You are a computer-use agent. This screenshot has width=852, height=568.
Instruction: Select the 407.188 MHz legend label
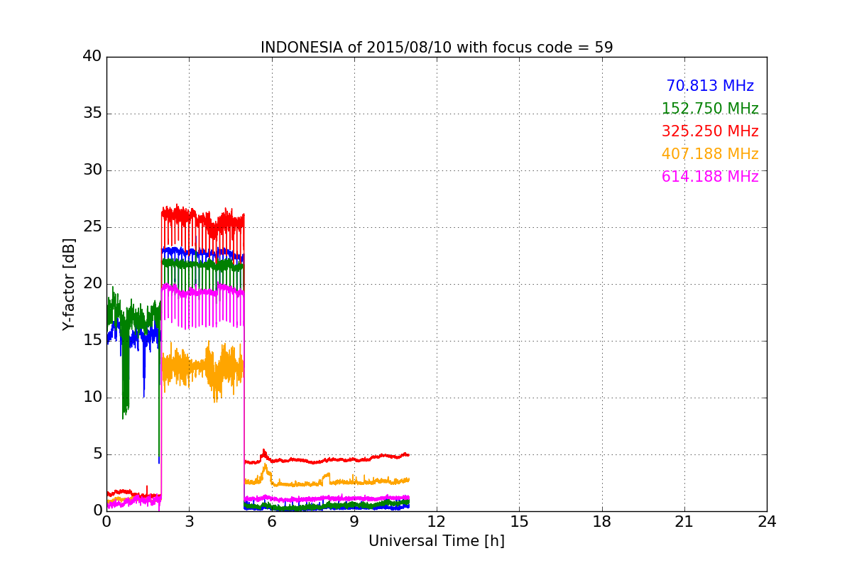pos(710,154)
